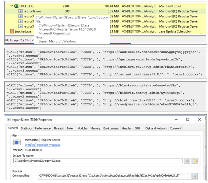Click the tooltip's Signer: Microsoft Windows text
This screenshot has width=208, height=183.
(57, 41)
